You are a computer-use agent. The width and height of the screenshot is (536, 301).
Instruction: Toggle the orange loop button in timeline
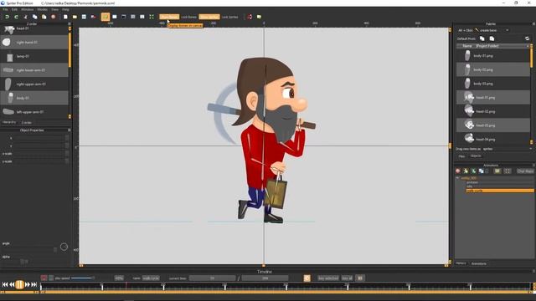tap(307, 278)
